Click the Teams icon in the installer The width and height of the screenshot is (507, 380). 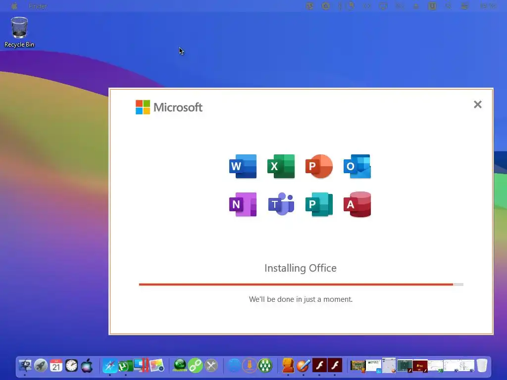(281, 204)
